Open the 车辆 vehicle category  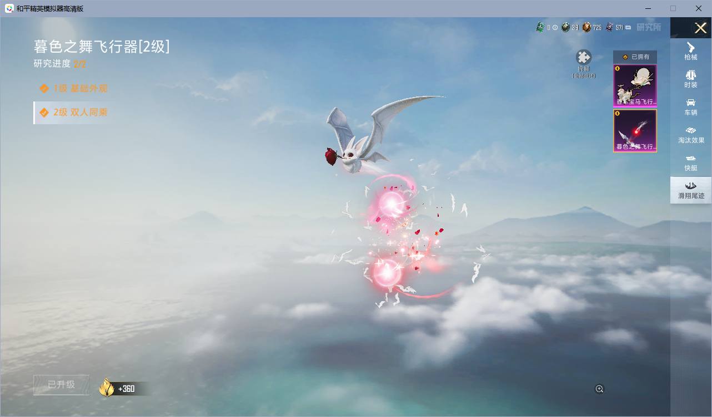pyautogui.click(x=691, y=106)
